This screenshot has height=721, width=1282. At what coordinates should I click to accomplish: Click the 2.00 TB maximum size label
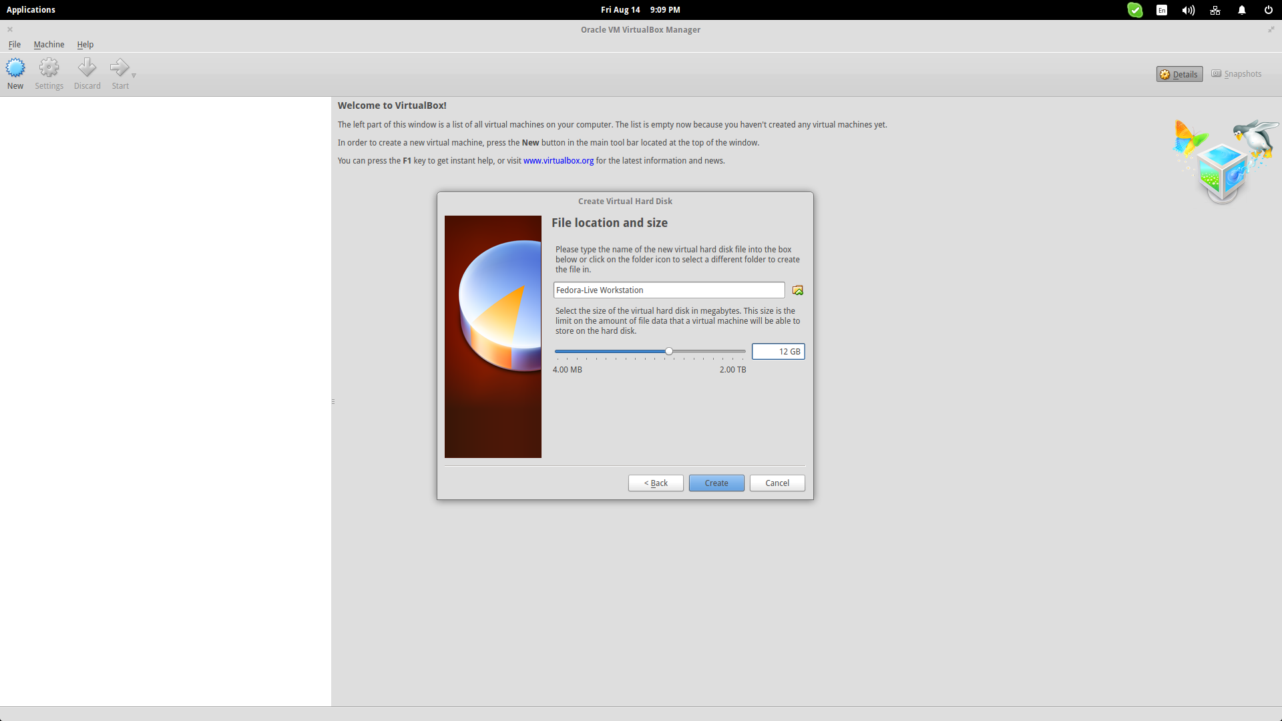(x=732, y=370)
